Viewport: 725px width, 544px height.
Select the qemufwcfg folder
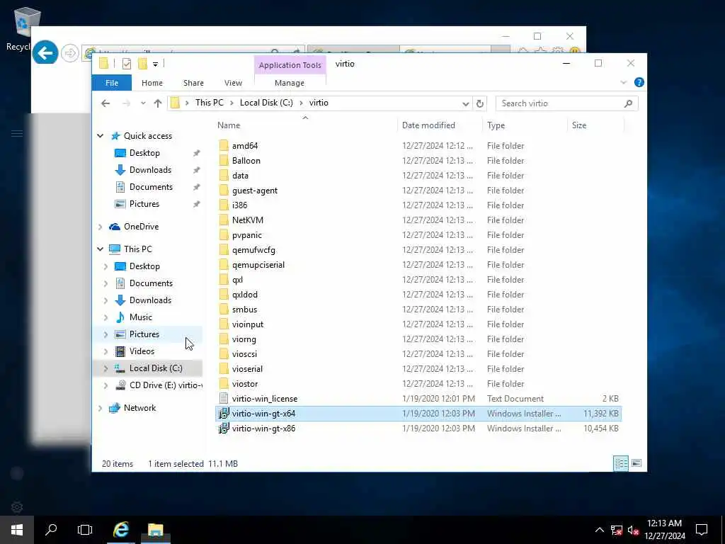(x=253, y=250)
